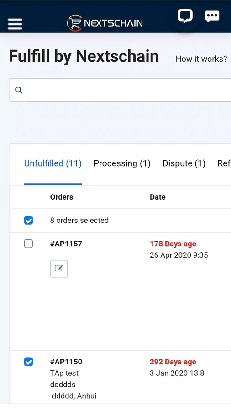Click the Nextschain cart logo
This screenshot has width=231, height=412.
[x=105, y=23]
